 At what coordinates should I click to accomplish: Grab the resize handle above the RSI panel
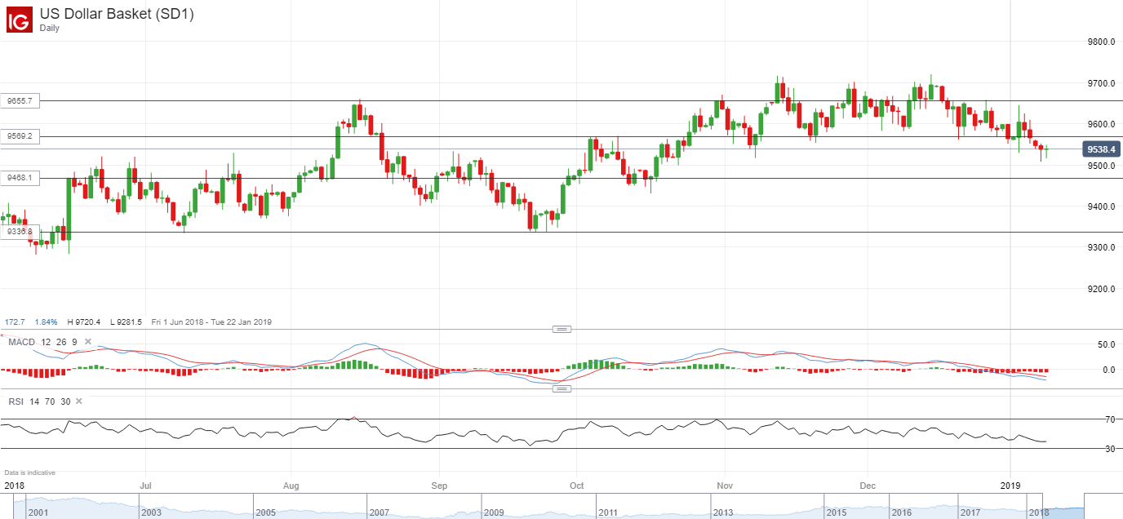[x=561, y=388]
